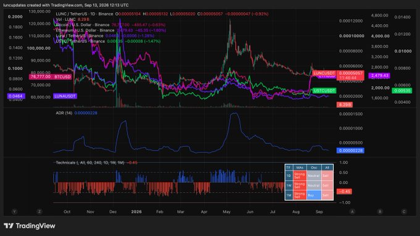Select the Luna / TetherUS legend line
Image resolution: width=420 pixels, height=236 pixels.
click(105, 36)
